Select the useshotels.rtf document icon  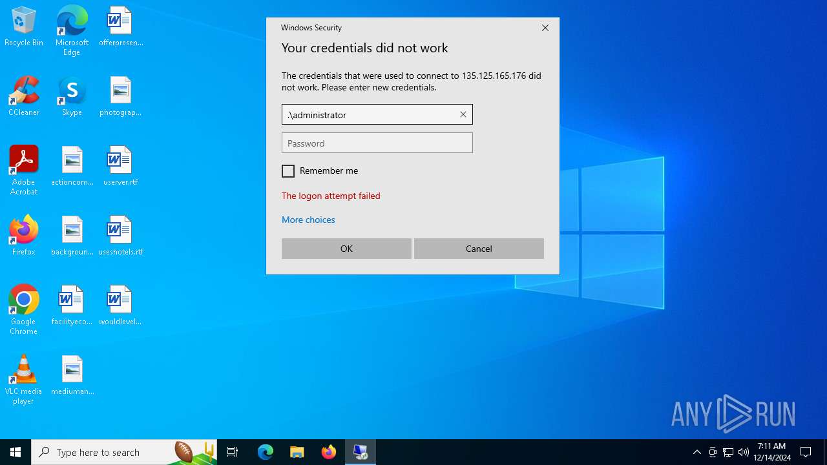click(x=121, y=236)
